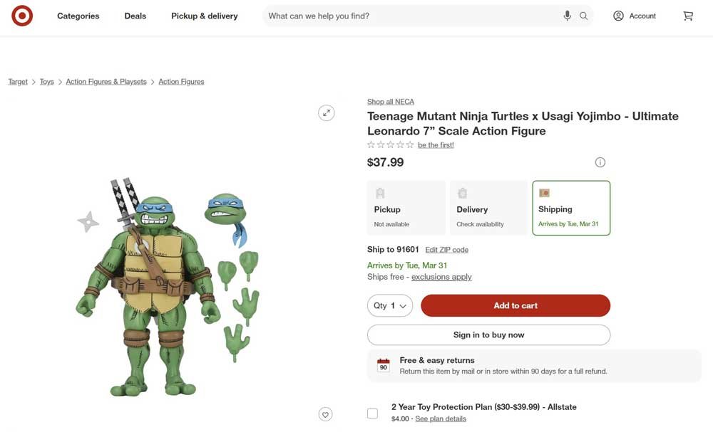Focus the product search field
The image size is (713, 432).
click(x=410, y=16)
